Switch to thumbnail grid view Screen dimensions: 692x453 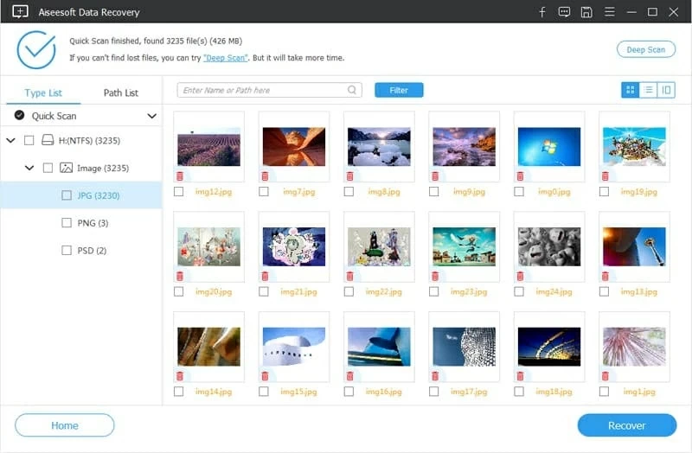630,90
